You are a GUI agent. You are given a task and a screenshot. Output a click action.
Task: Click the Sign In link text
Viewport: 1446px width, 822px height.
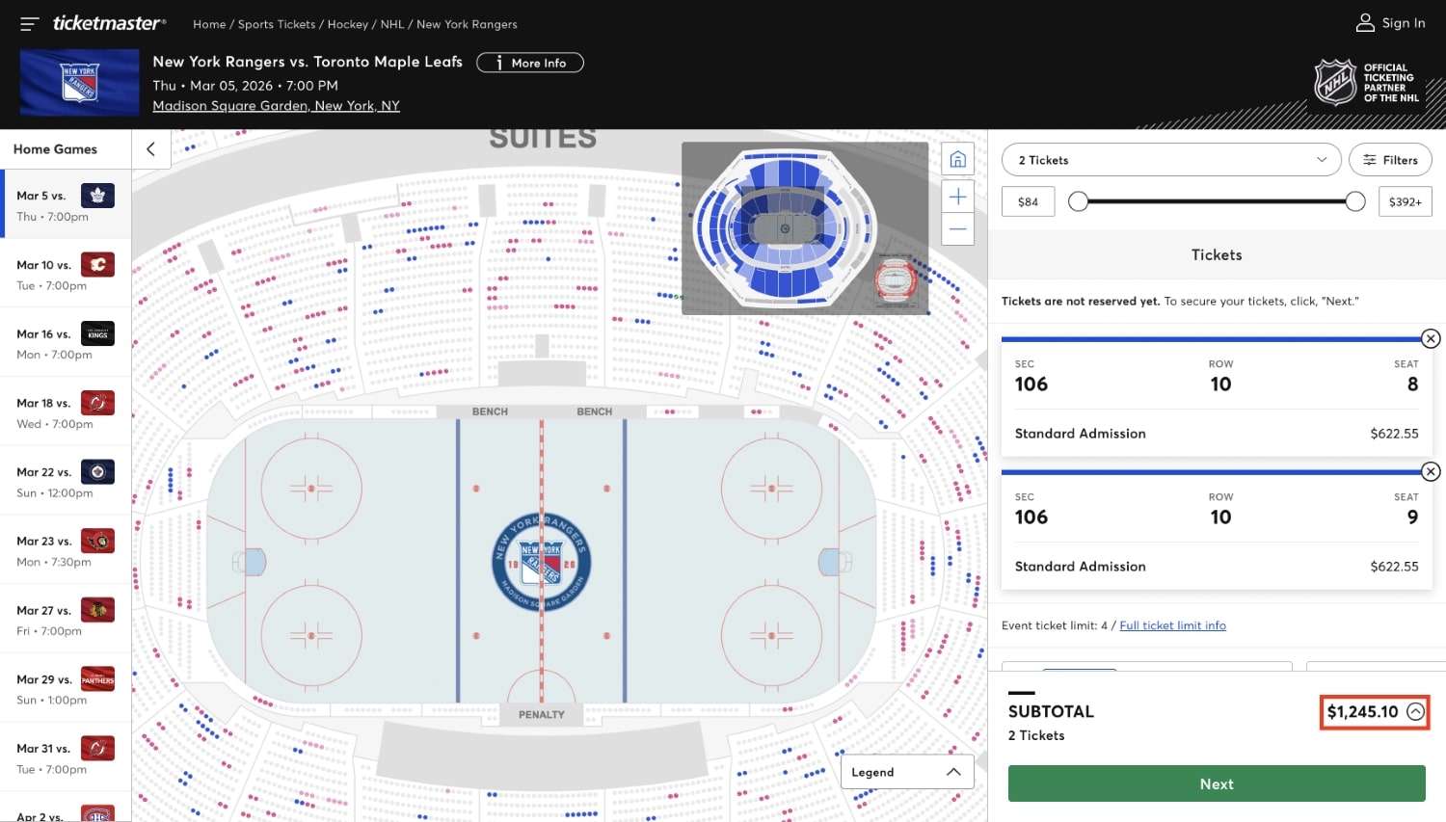point(1403,23)
